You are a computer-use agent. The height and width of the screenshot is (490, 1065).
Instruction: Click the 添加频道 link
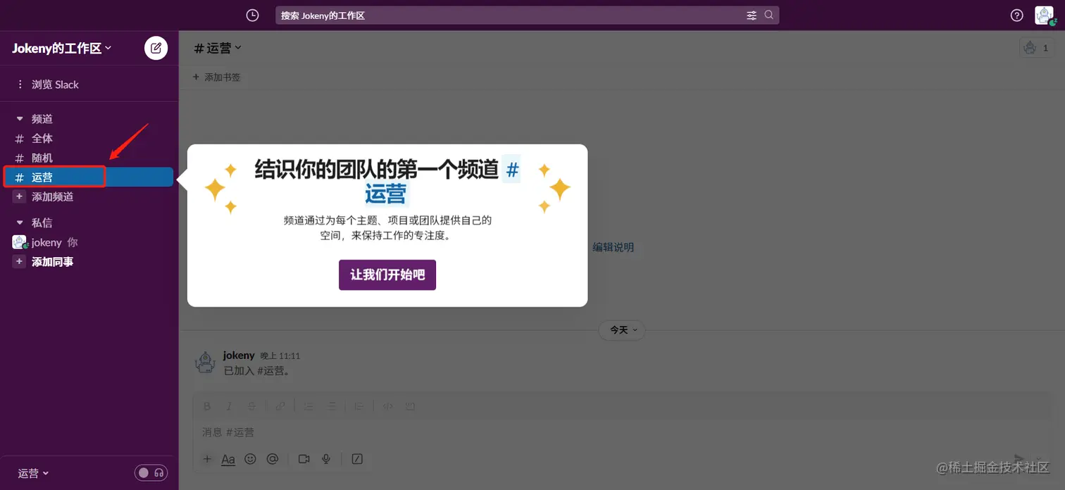(x=53, y=196)
